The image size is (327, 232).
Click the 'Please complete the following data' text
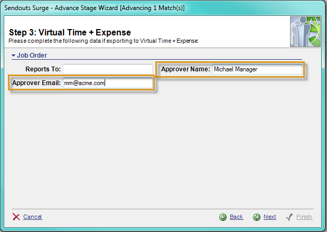pyautogui.click(x=104, y=41)
